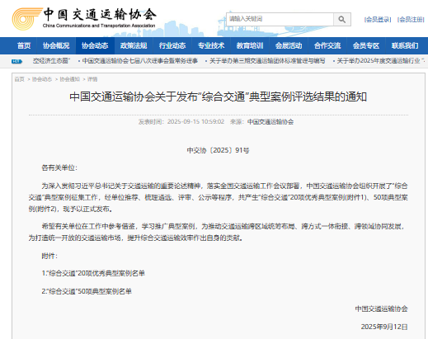Image resolution: width=428 pixels, height=339 pixels.
Task: Open the 协会概况 menu item
Action: pyautogui.click(x=56, y=45)
